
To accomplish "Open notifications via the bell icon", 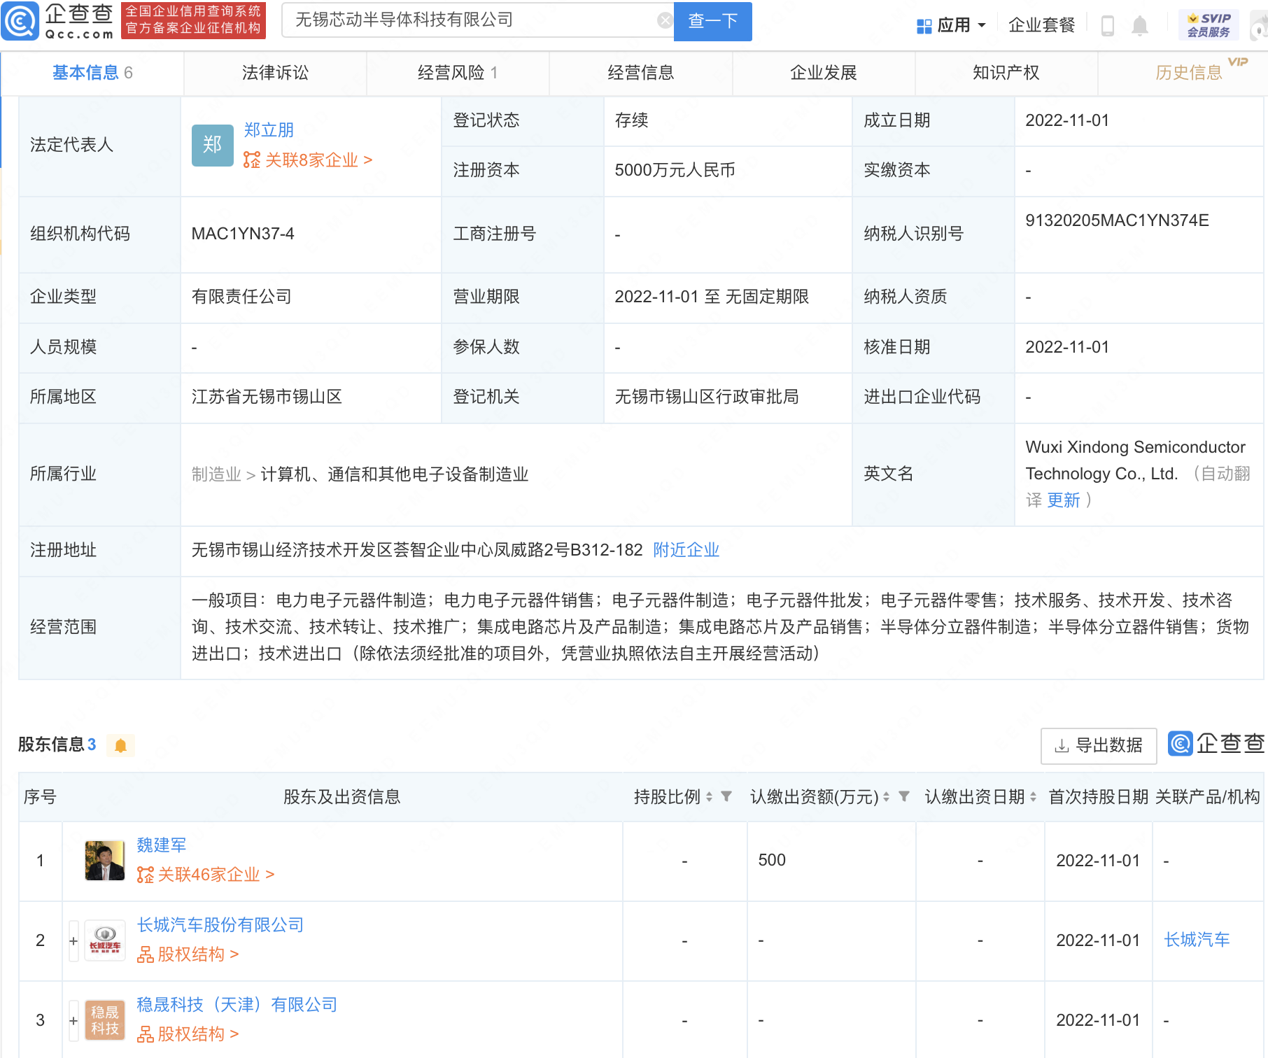I will [1141, 25].
